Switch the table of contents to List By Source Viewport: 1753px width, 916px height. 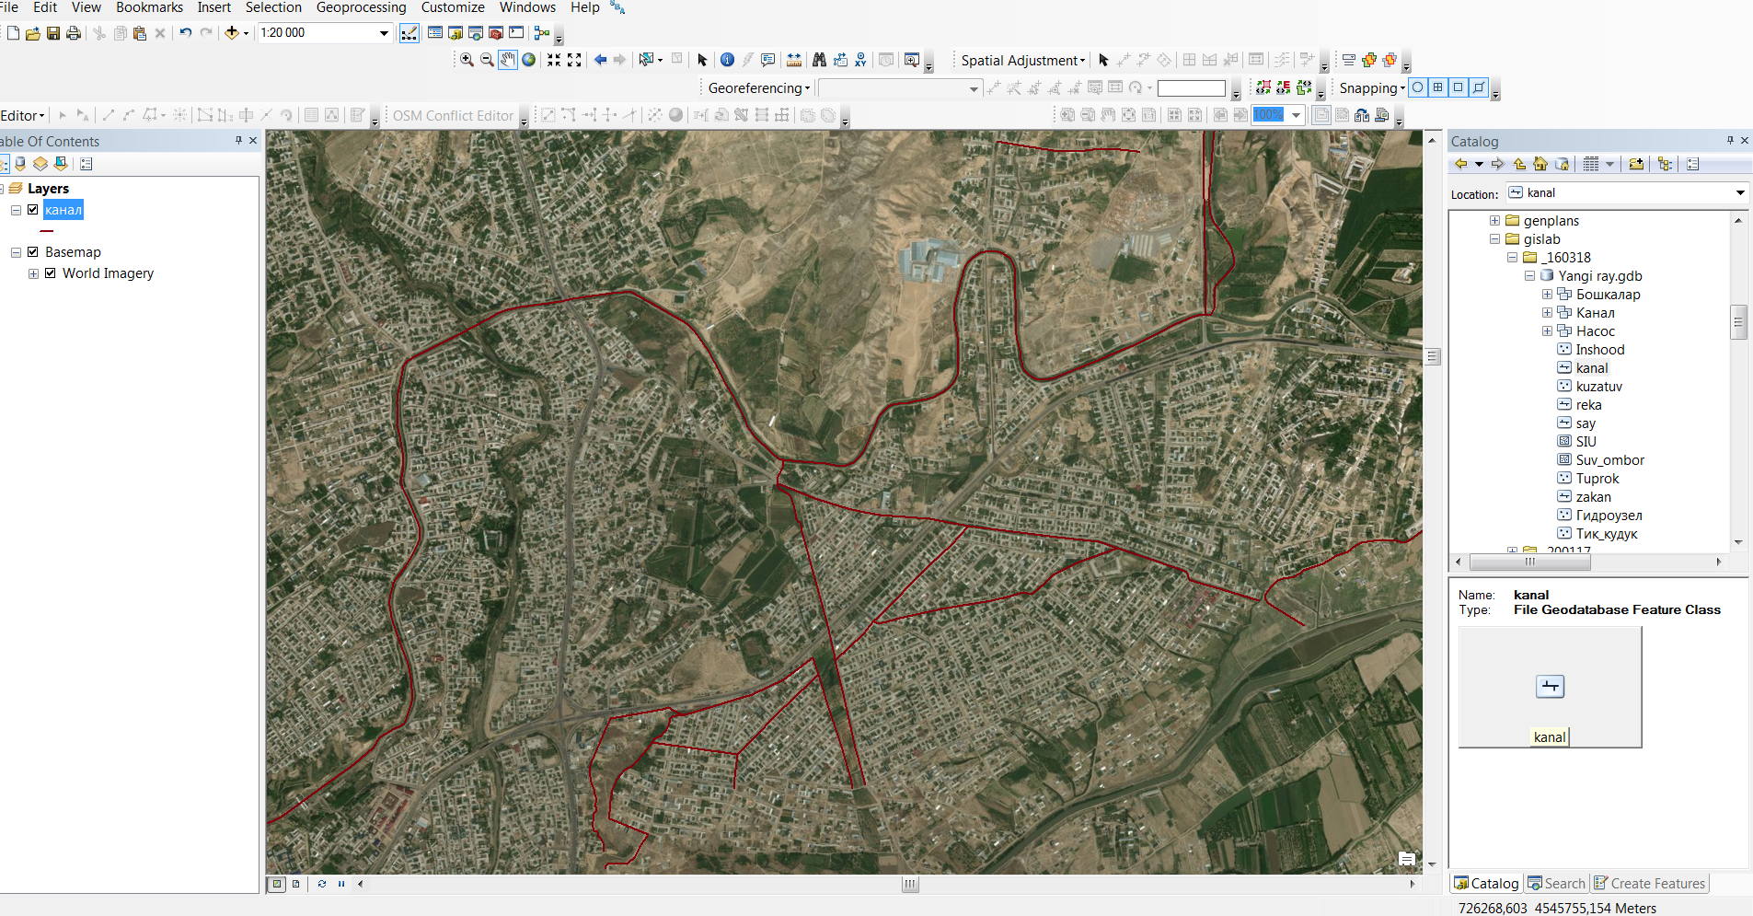[20, 164]
